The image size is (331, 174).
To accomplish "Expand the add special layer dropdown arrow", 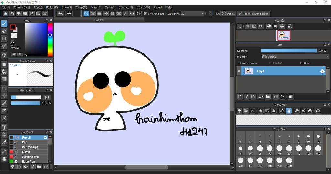I will (x=262, y=97).
